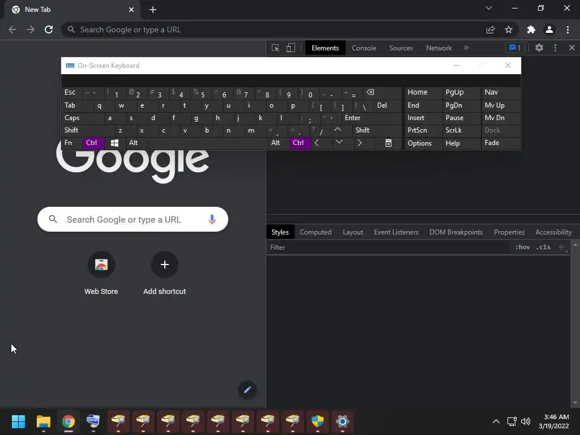Screen dimensions: 580x435
Task: Click the new style rule plus icon
Action: 561,247
